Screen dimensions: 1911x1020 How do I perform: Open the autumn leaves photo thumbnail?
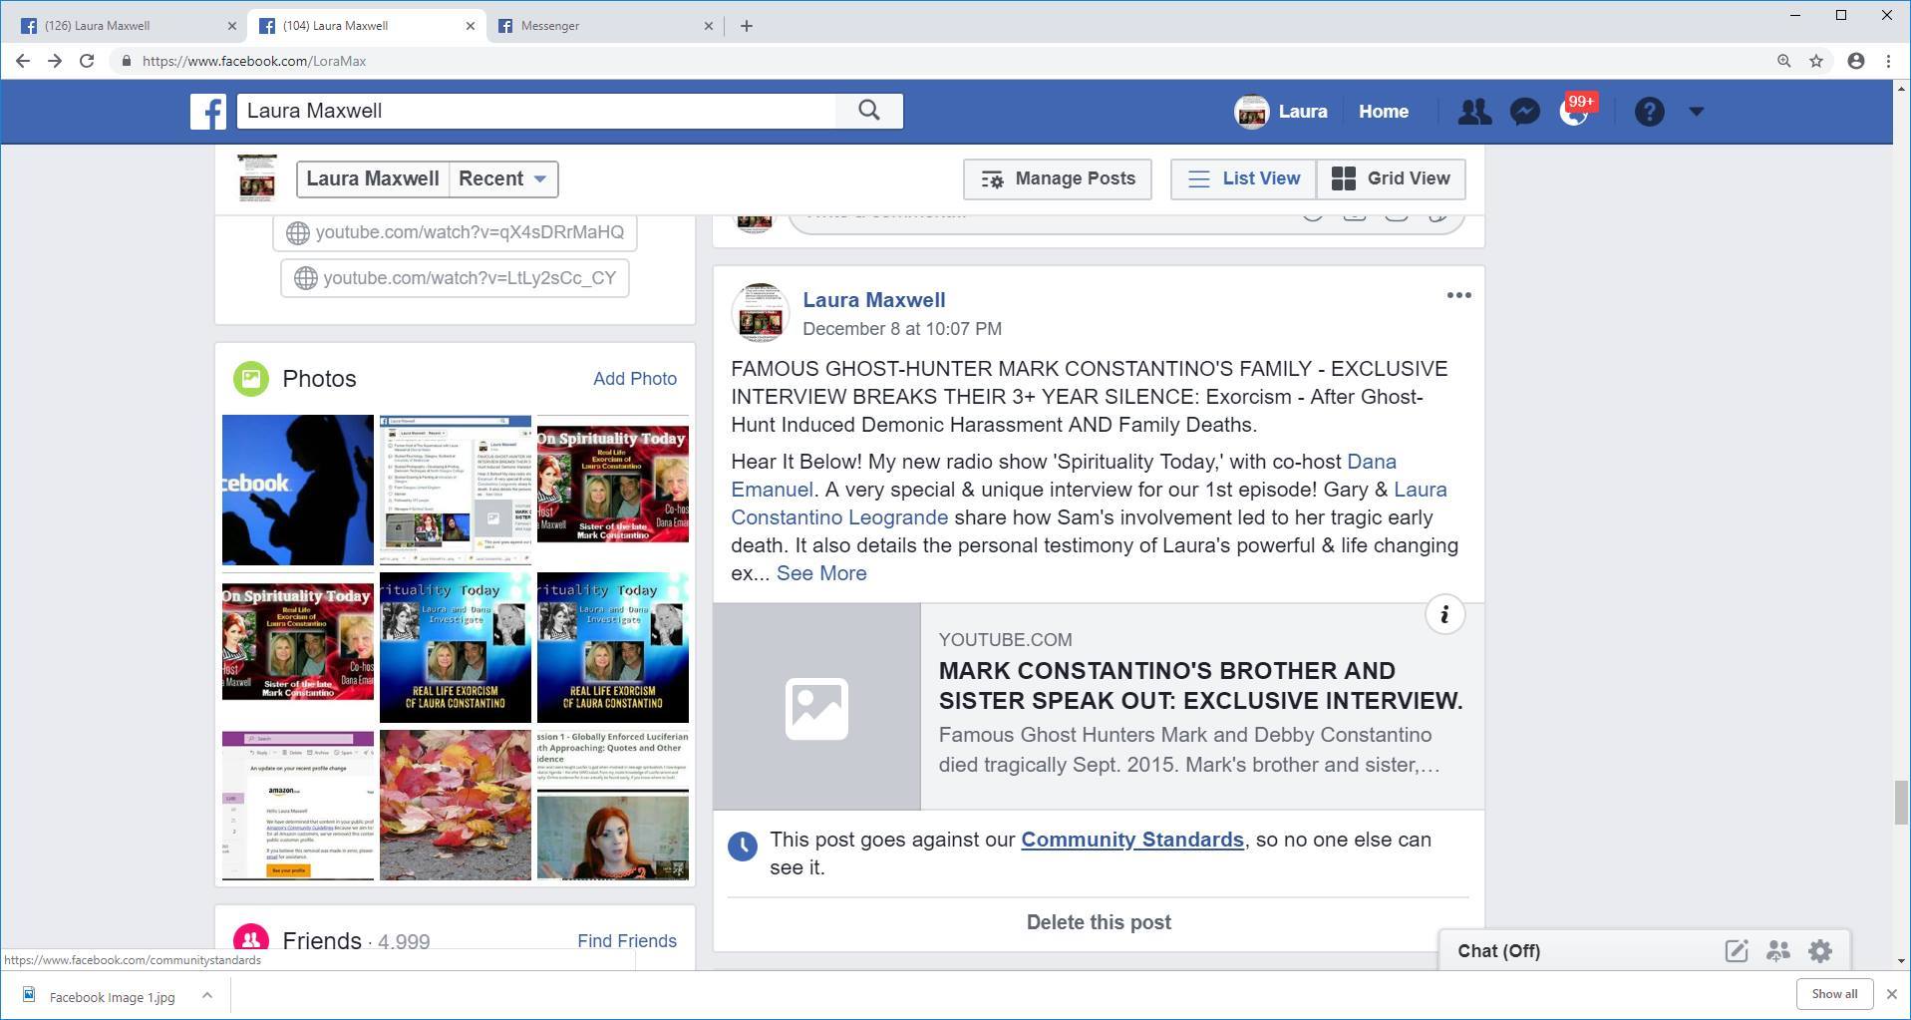click(456, 805)
